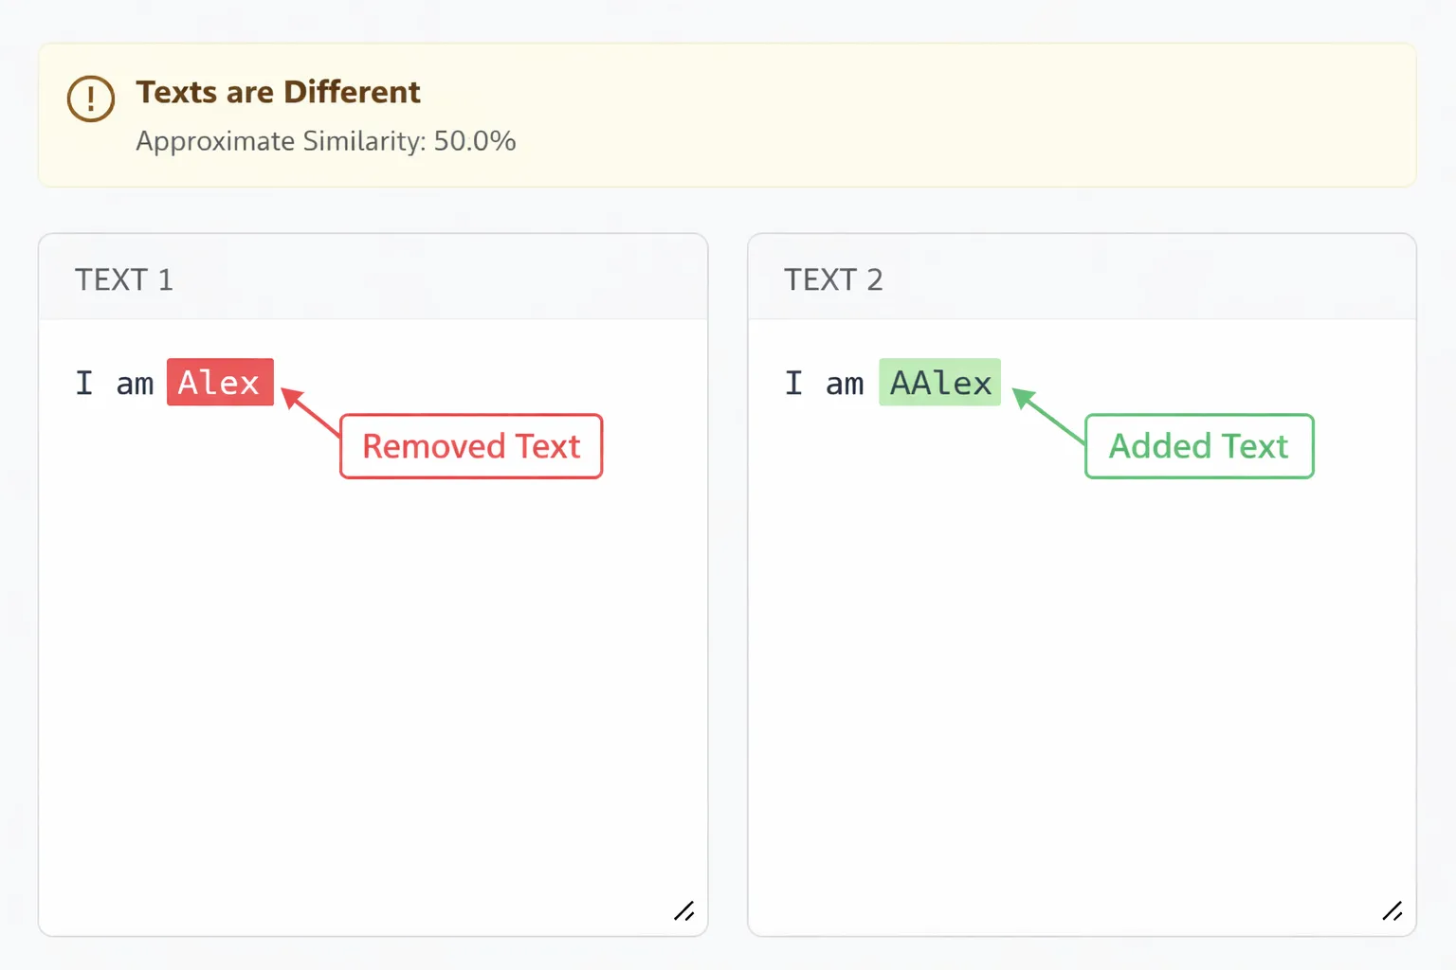This screenshot has width=1456, height=970.
Task: Click the word "I" in Text 1
Action: [84, 383]
